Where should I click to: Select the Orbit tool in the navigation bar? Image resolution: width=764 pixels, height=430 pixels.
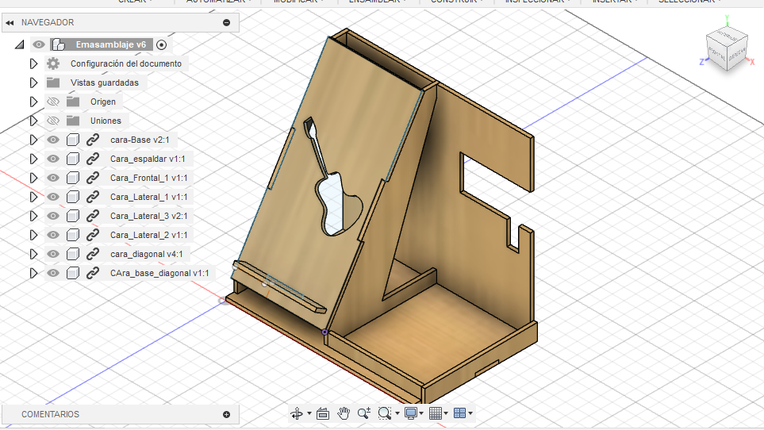[296, 413]
